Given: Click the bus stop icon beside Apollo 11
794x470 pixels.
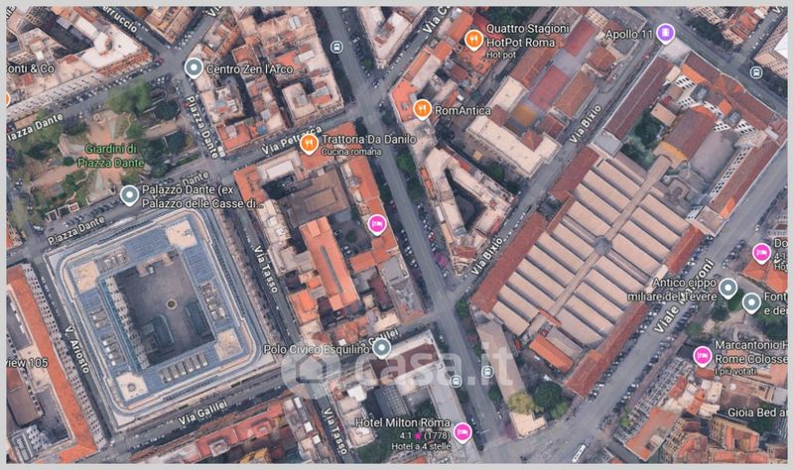Looking at the screenshot, I should [x=756, y=72].
